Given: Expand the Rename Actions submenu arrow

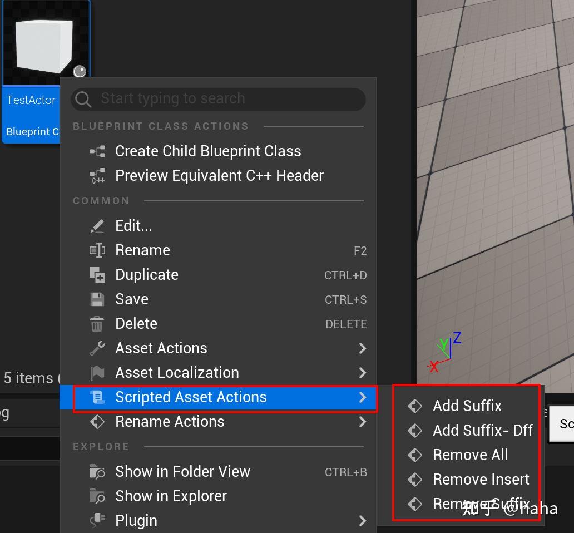Looking at the screenshot, I should click(363, 422).
